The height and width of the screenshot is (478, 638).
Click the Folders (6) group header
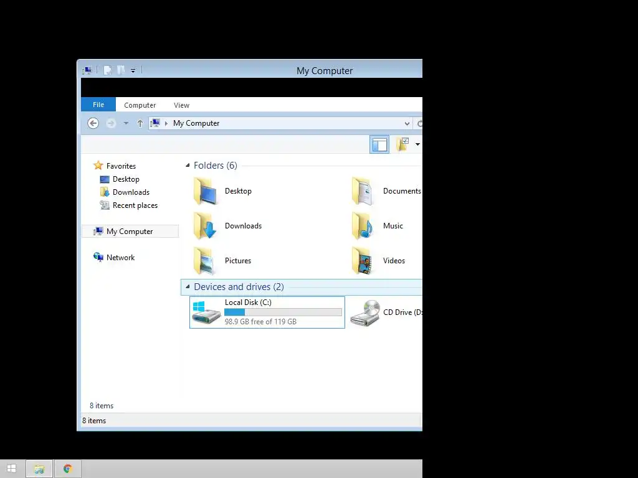pyautogui.click(x=215, y=166)
